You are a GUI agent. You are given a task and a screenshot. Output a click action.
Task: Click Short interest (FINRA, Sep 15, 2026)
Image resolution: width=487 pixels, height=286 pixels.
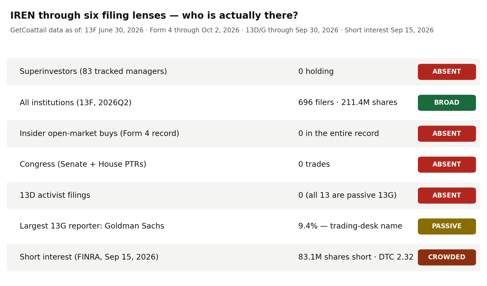pos(89,257)
